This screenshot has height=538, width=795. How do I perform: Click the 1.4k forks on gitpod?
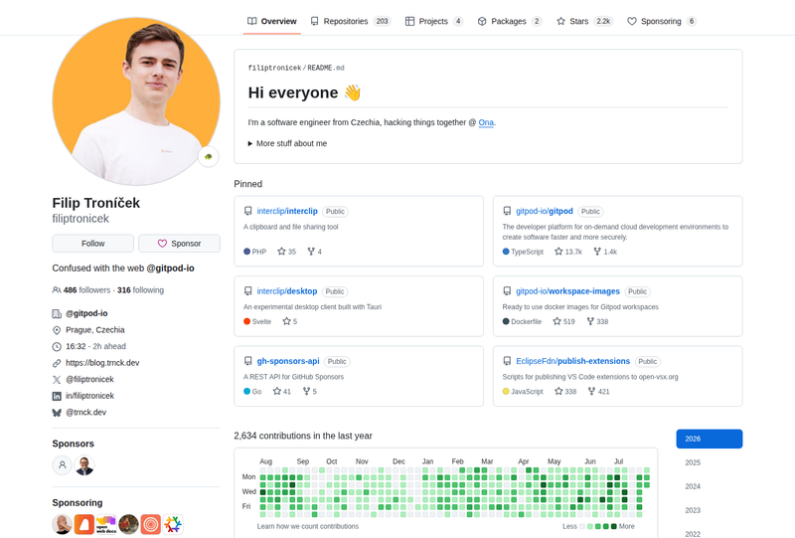605,252
